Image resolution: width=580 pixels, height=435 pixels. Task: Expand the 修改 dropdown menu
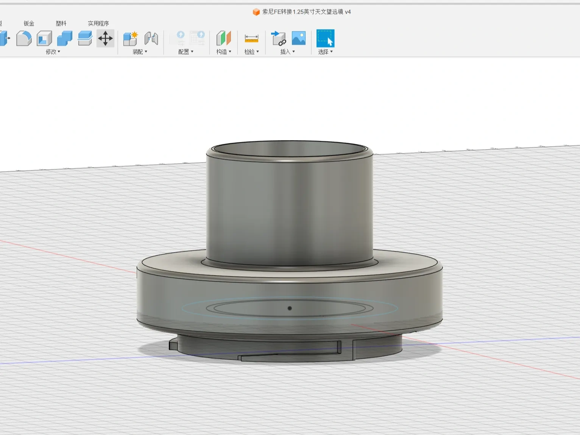pos(53,52)
